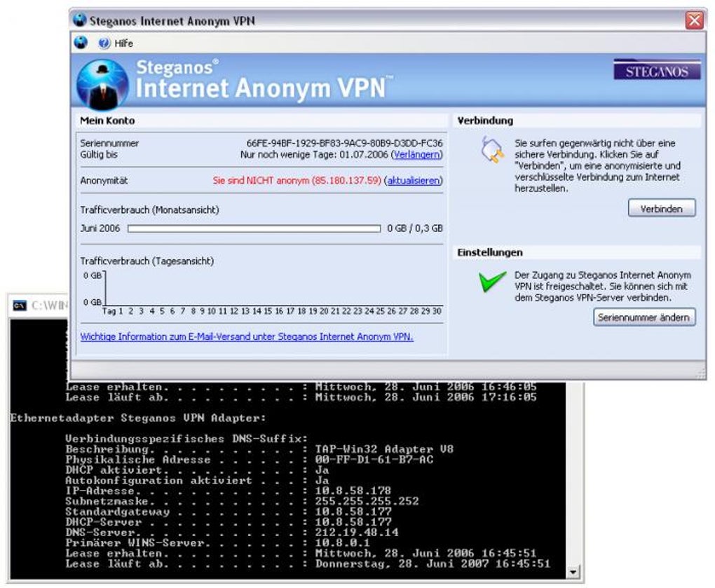
Task: Click the command prompt window icon
Action: [x=20, y=306]
